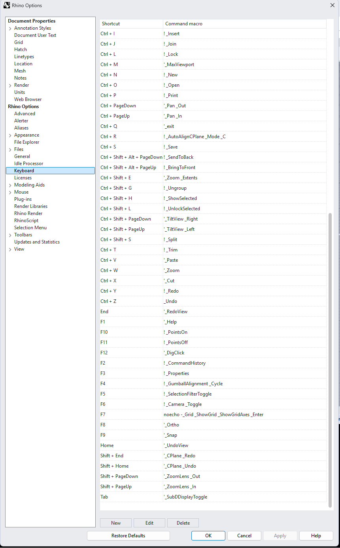Select the Keyboard category in the sidebar
The height and width of the screenshot is (548, 340).
(x=24, y=170)
